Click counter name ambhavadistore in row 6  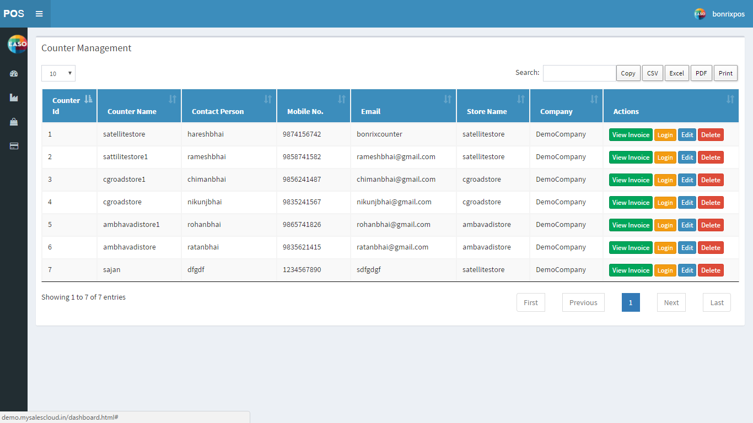click(x=129, y=247)
